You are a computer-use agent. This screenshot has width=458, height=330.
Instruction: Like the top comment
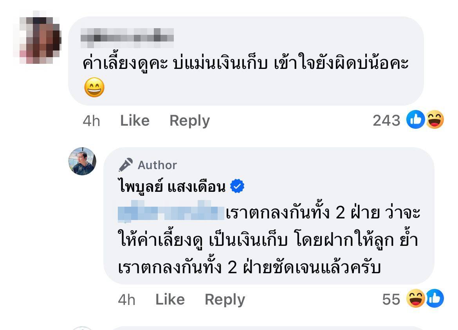coord(135,121)
